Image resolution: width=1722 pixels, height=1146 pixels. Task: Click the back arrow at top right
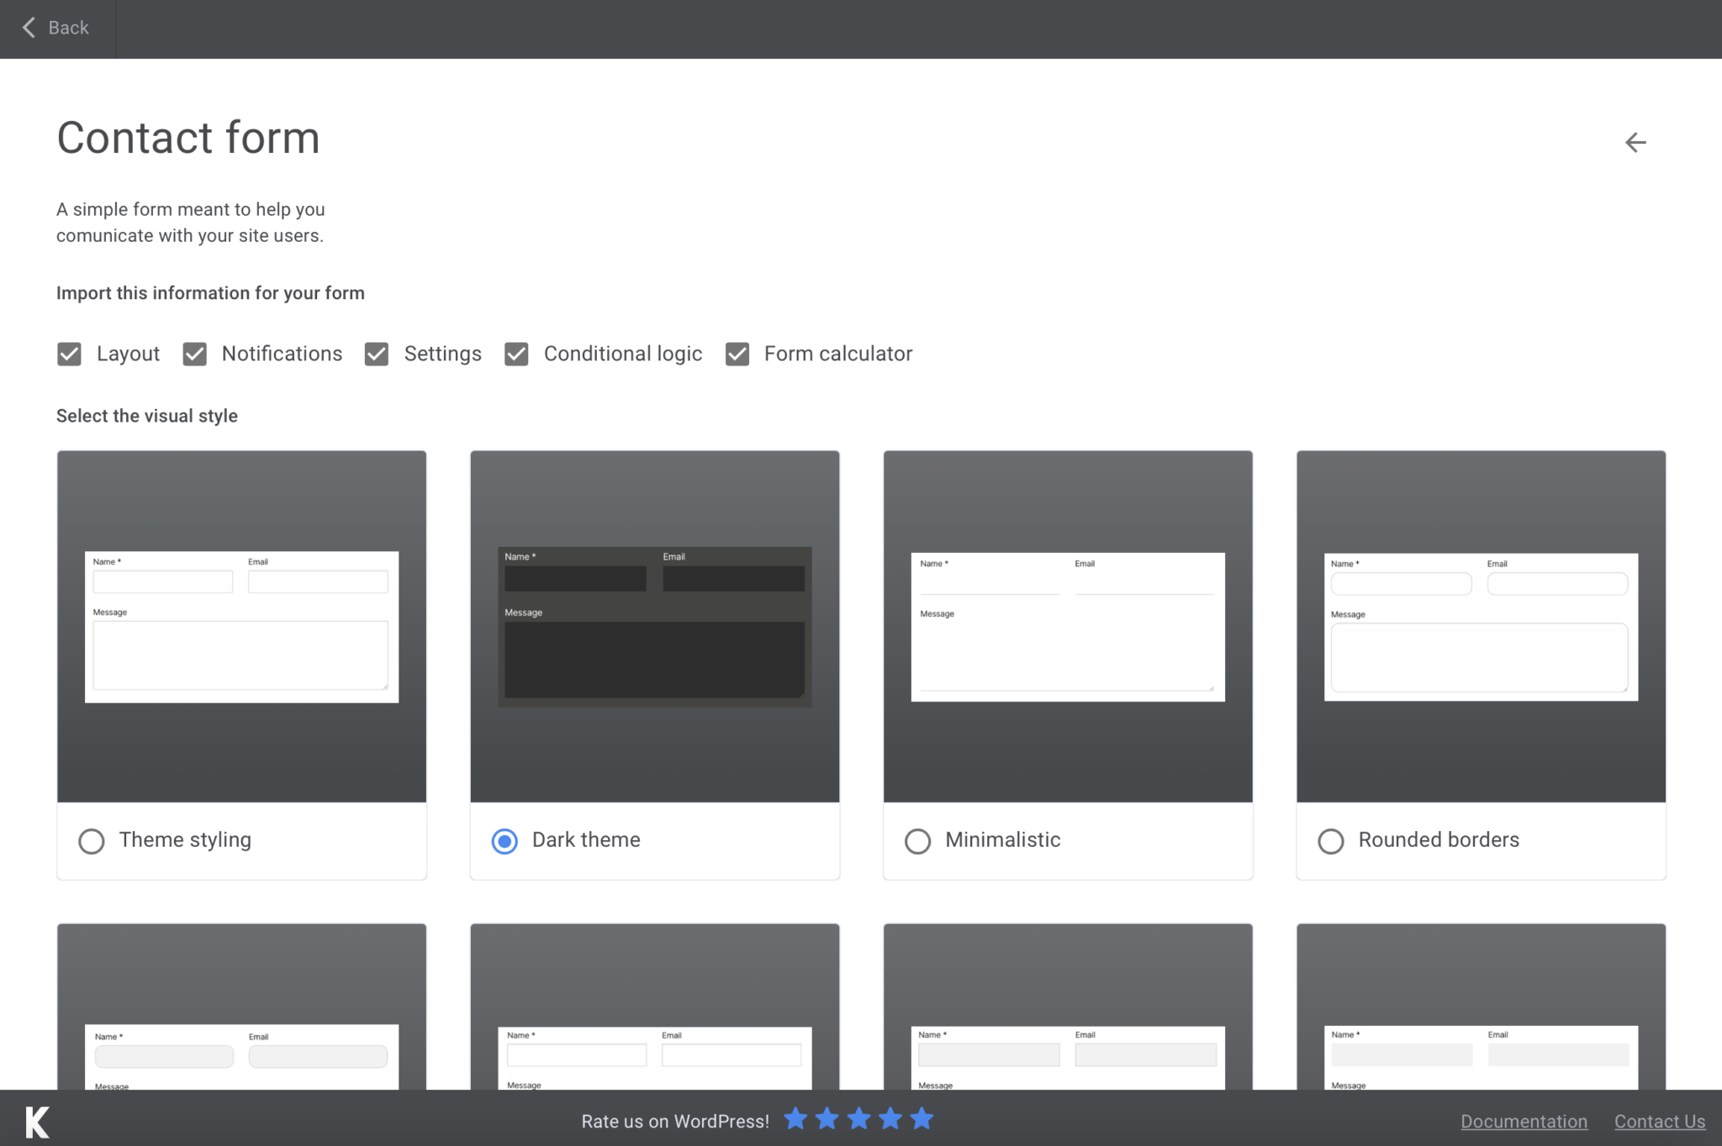(1635, 141)
